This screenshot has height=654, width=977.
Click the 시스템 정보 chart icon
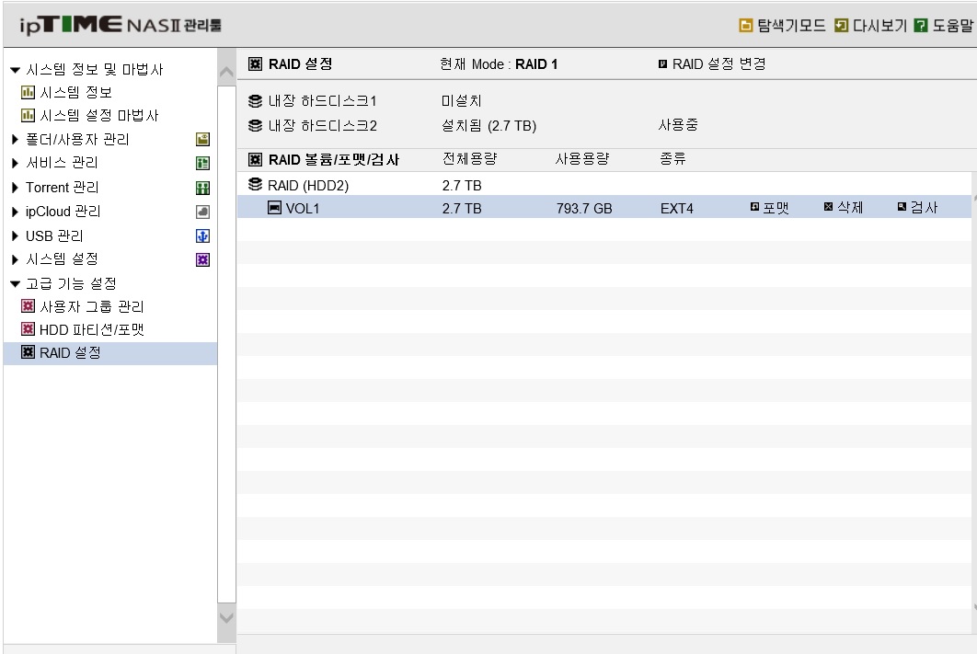28,93
